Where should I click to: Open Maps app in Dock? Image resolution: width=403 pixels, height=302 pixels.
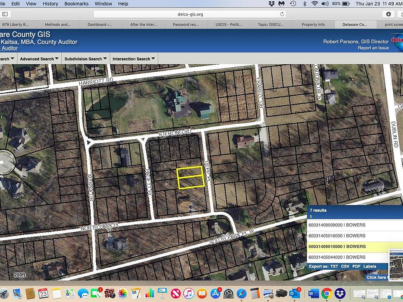click(x=70, y=293)
